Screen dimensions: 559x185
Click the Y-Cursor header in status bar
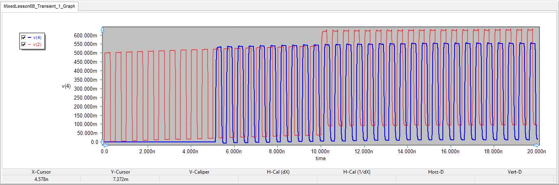click(120, 172)
